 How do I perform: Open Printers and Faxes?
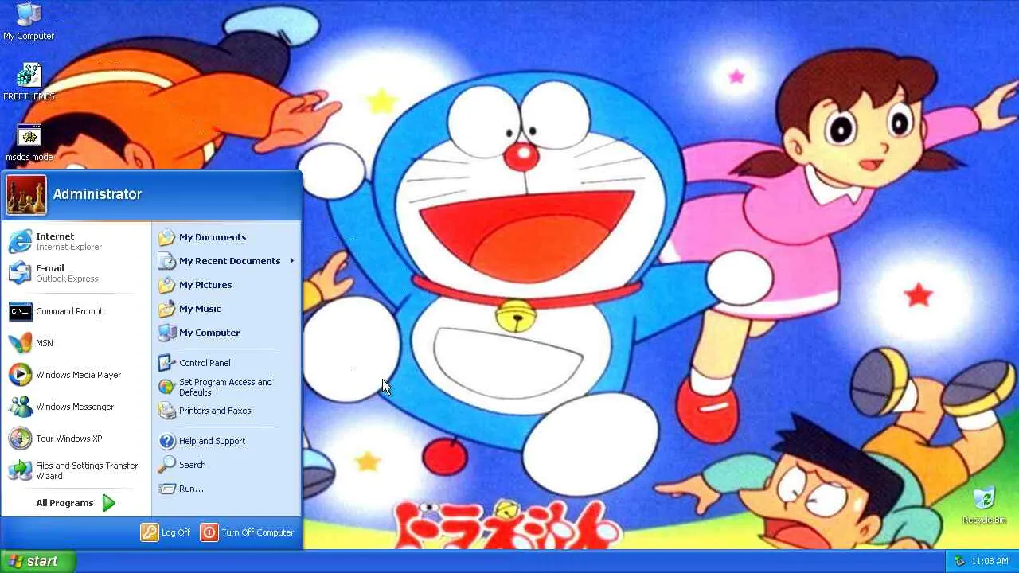(x=226, y=411)
